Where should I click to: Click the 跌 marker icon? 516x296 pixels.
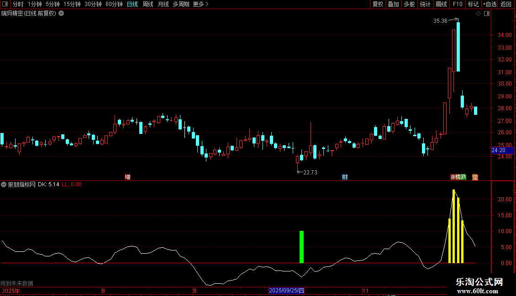[x=463, y=177]
